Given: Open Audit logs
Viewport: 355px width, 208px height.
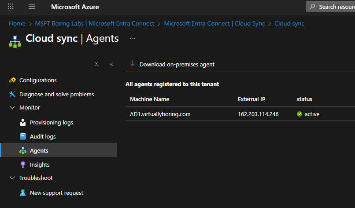Looking at the screenshot, I should (x=43, y=137).
